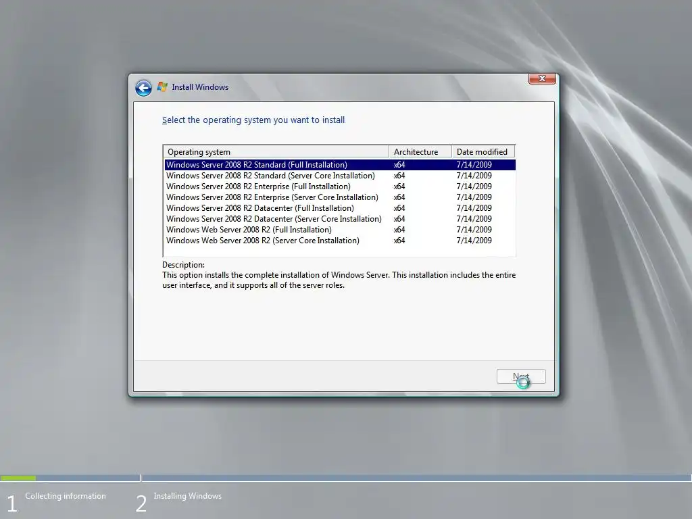Click the Next button

pos(521,376)
